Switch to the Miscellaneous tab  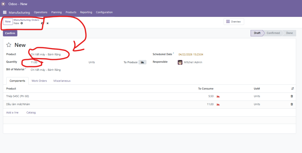point(62,81)
